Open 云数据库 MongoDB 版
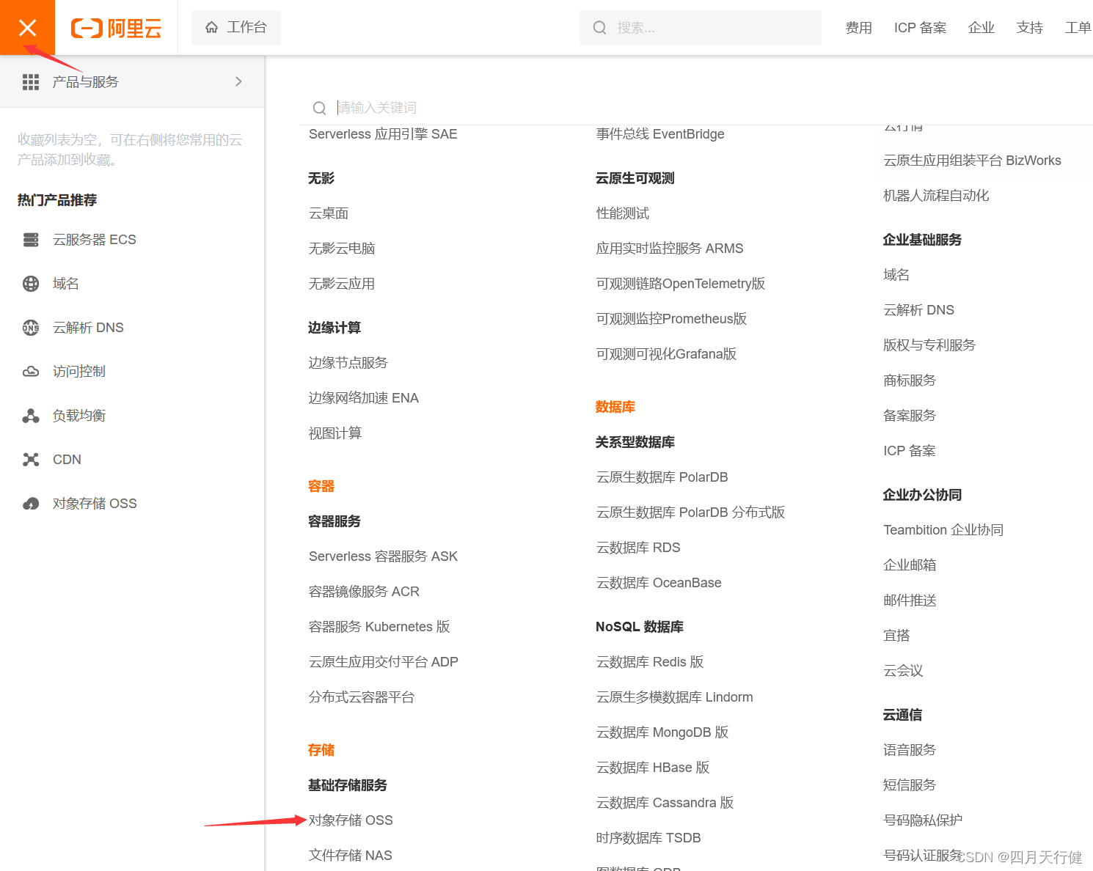1093x871 pixels. coord(662,732)
